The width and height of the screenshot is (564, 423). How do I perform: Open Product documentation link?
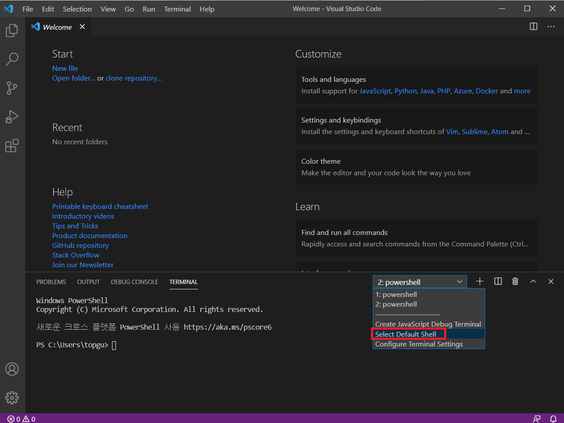click(90, 235)
